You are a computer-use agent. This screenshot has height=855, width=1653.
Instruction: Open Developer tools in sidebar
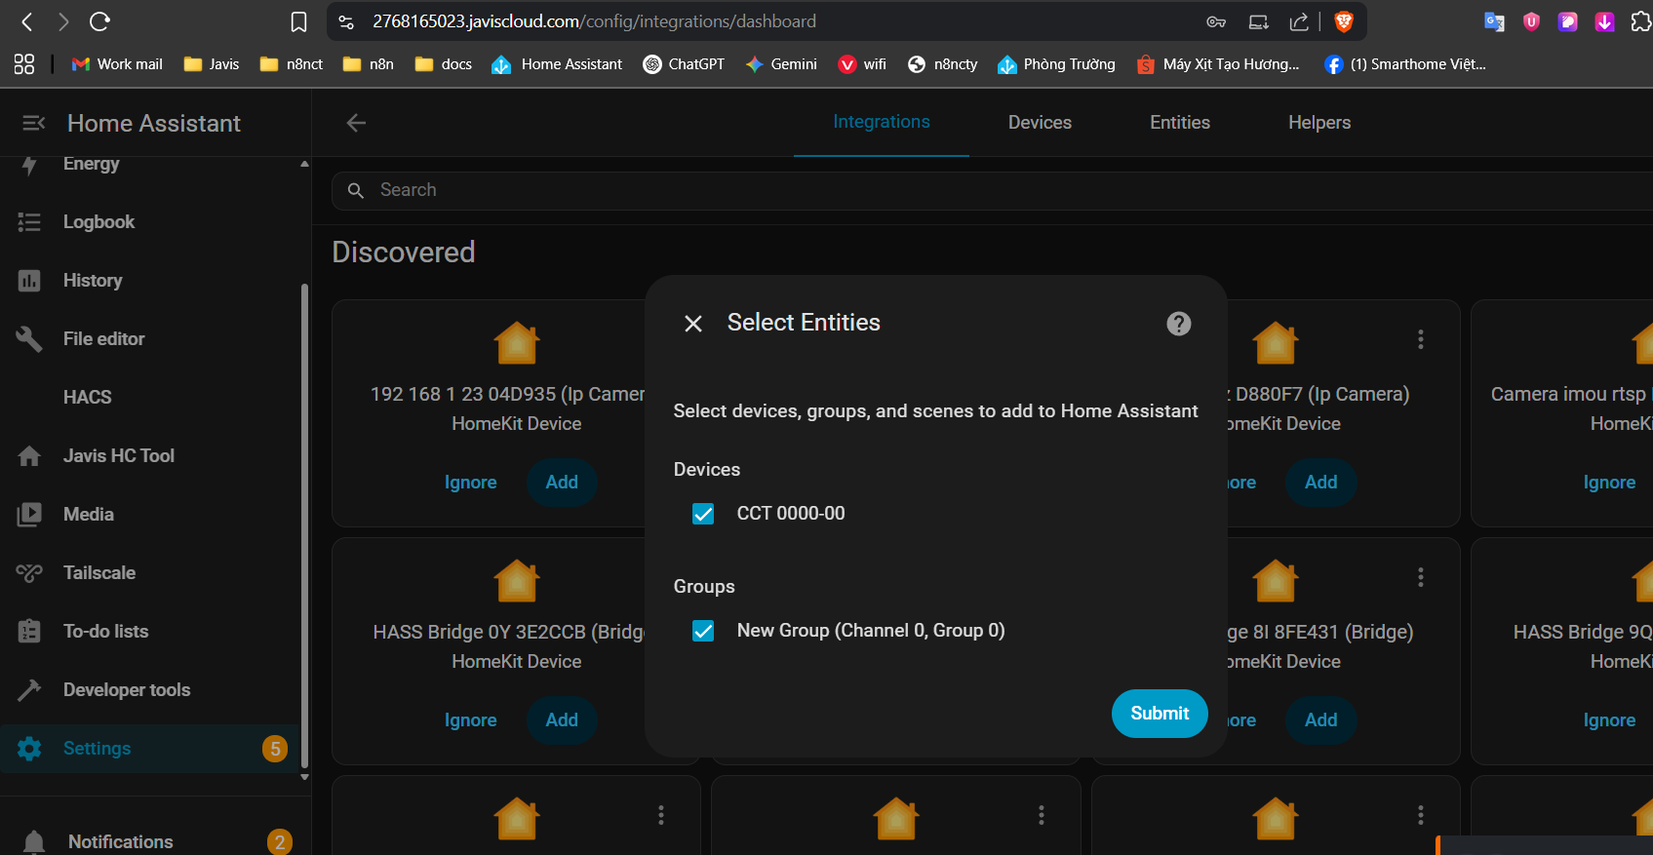[x=126, y=690]
